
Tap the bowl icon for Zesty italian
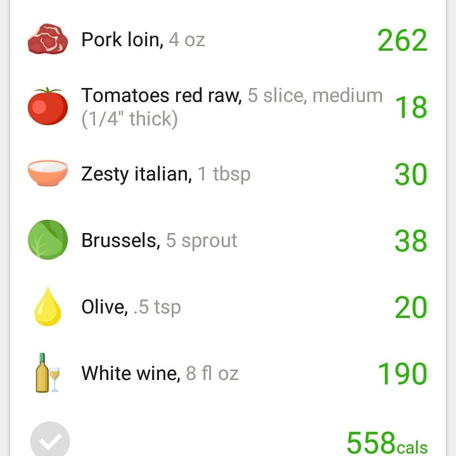tap(47, 173)
